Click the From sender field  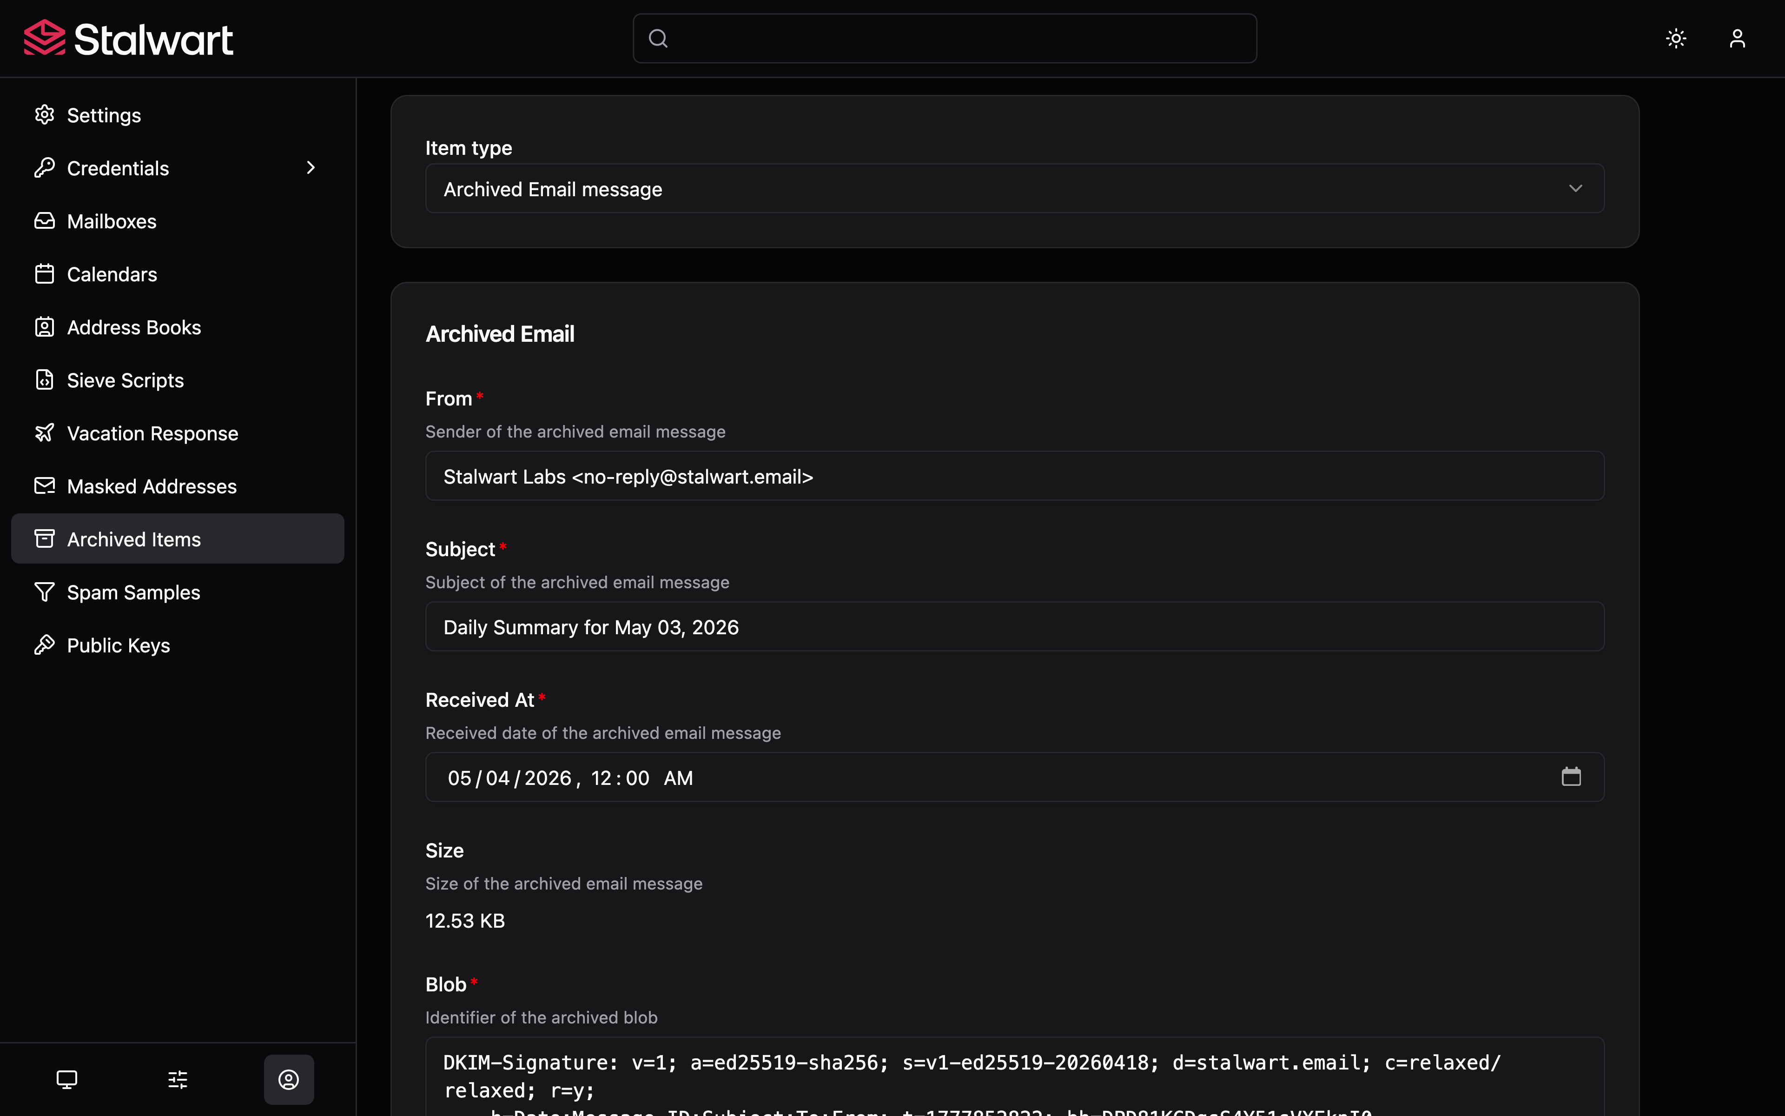(1014, 476)
